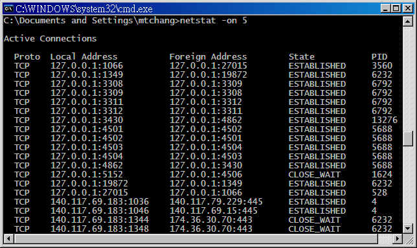The image size is (417, 248).
Task: Click local address 127.0.0.1:4862
Action: (x=87, y=165)
